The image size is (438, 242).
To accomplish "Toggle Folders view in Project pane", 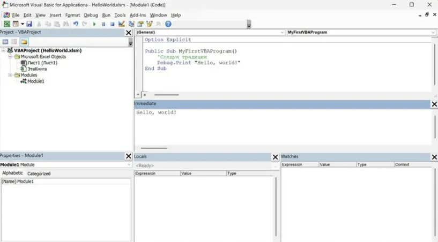I will point(24,42).
